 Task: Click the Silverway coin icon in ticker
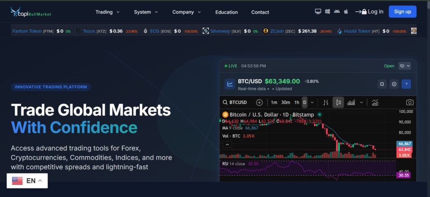206,31
